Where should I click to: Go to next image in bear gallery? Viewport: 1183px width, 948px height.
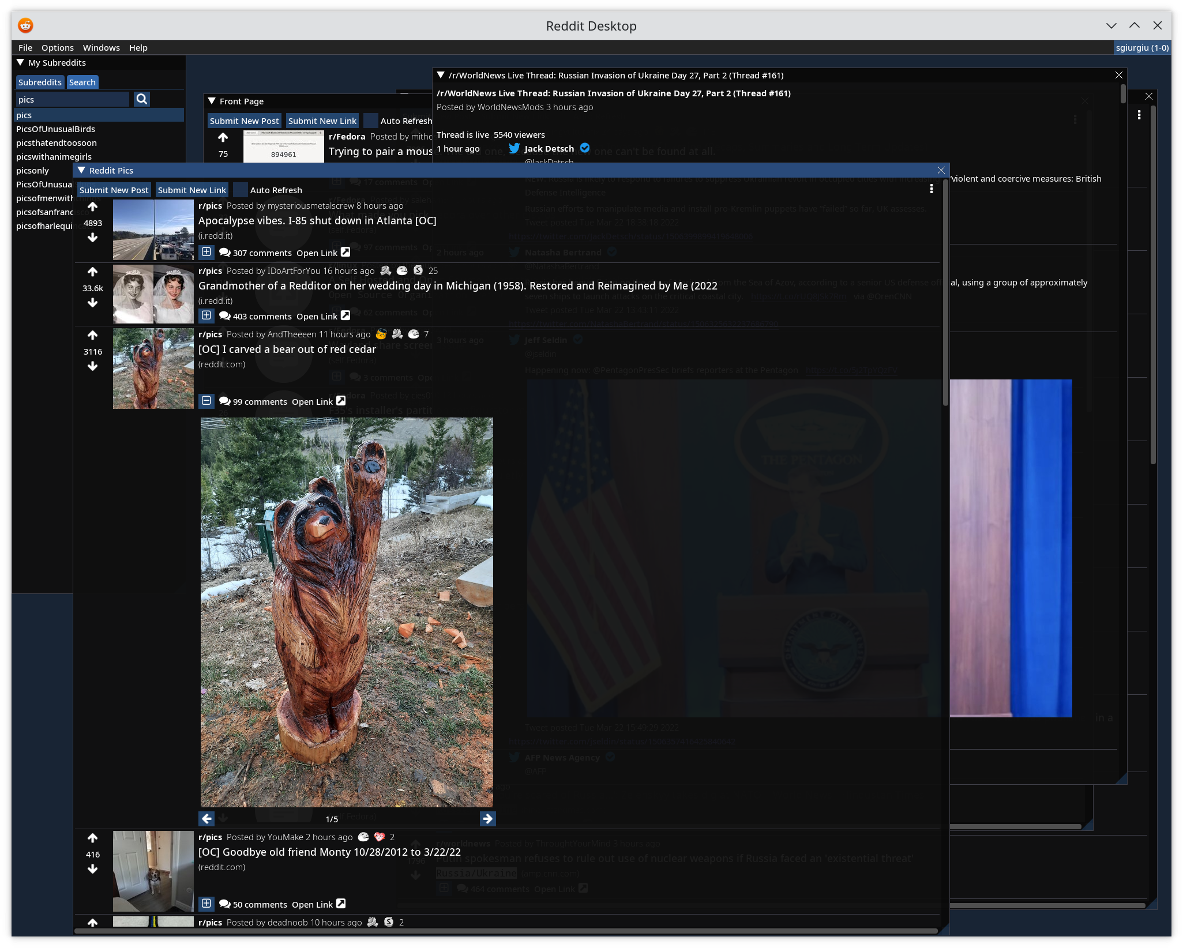487,819
